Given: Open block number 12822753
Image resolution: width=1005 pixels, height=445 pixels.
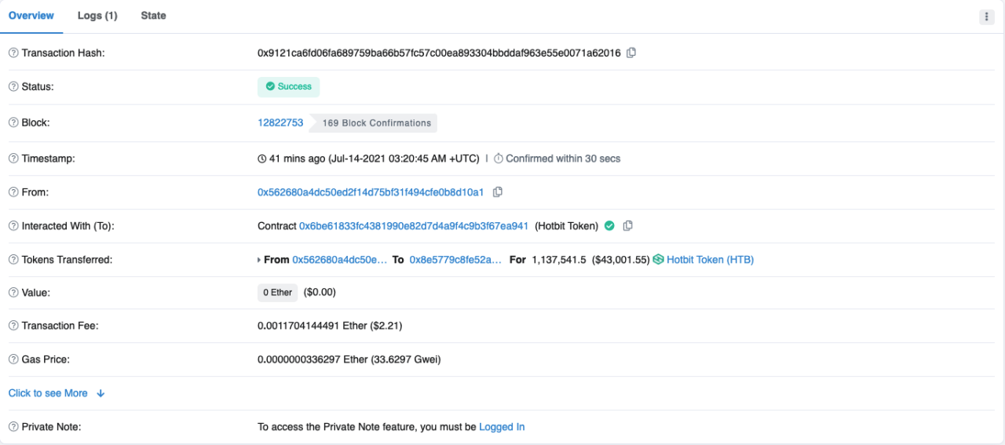Looking at the screenshot, I should (x=280, y=122).
